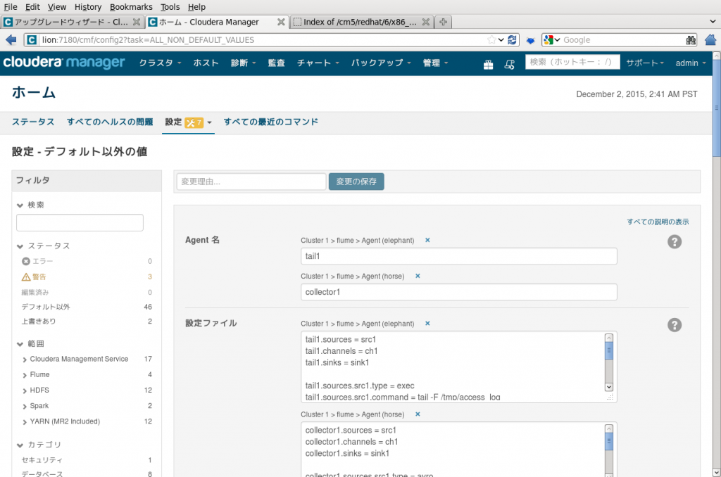Screen dimensions: 721x477
Task: Reset Agent (horse) 設定ファイル with x icon
Action: [418, 414]
